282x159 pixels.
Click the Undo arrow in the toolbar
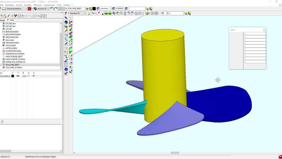click(51, 9)
